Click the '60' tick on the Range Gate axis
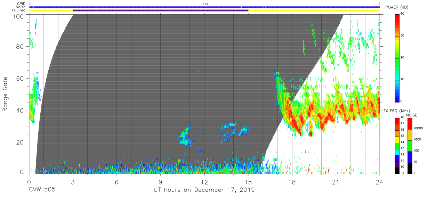The image size is (427, 197). point(21,79)
